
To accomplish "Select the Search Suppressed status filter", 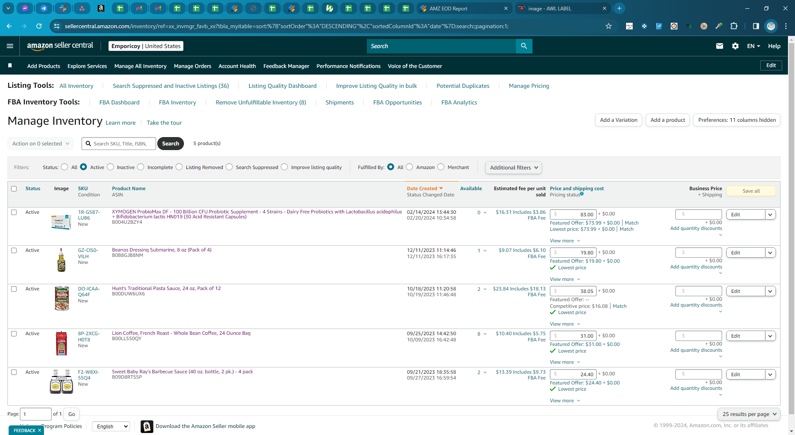I will coord(229,167).
